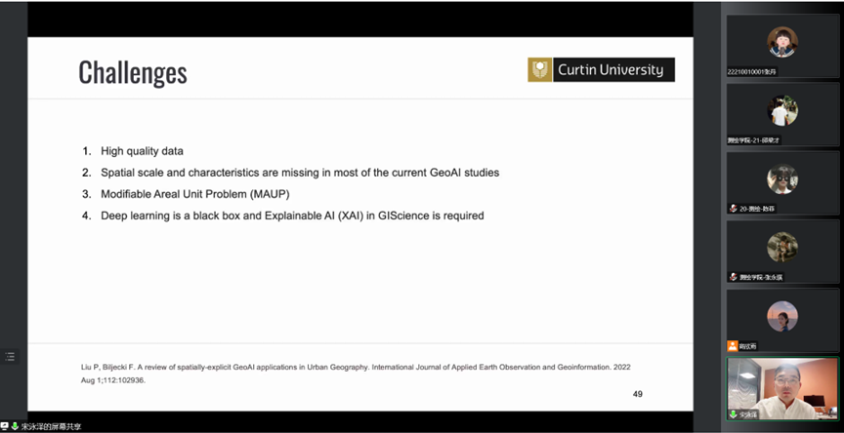Click the "High quality data" list item

[142, 151]
